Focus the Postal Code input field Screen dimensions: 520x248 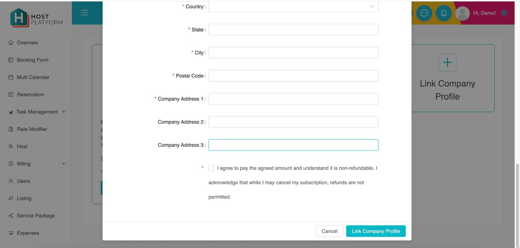pyautogui.click(x=293, y=76)
